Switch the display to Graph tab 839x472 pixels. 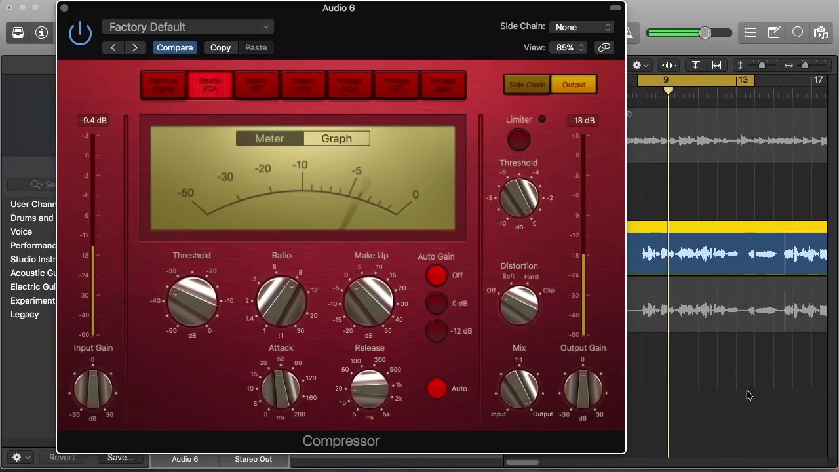336,138
